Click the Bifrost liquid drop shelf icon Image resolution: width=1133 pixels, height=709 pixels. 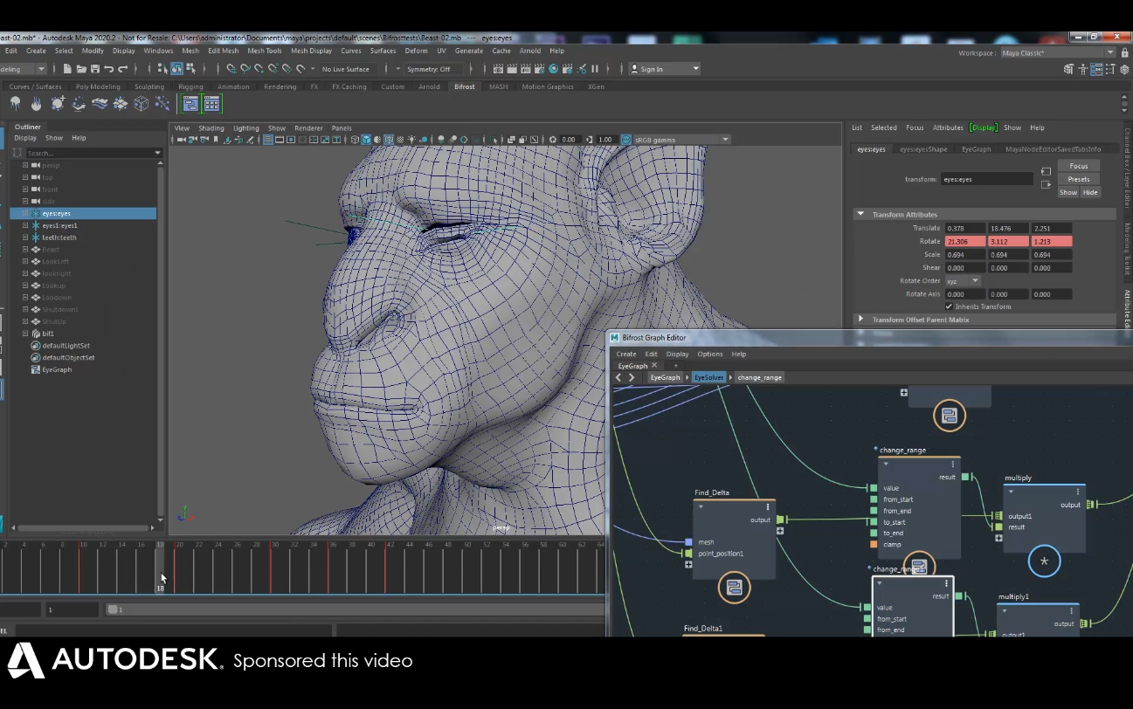(16, 104)
